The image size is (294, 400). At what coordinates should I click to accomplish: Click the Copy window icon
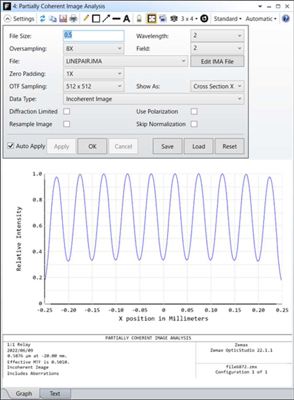point(53,19)
